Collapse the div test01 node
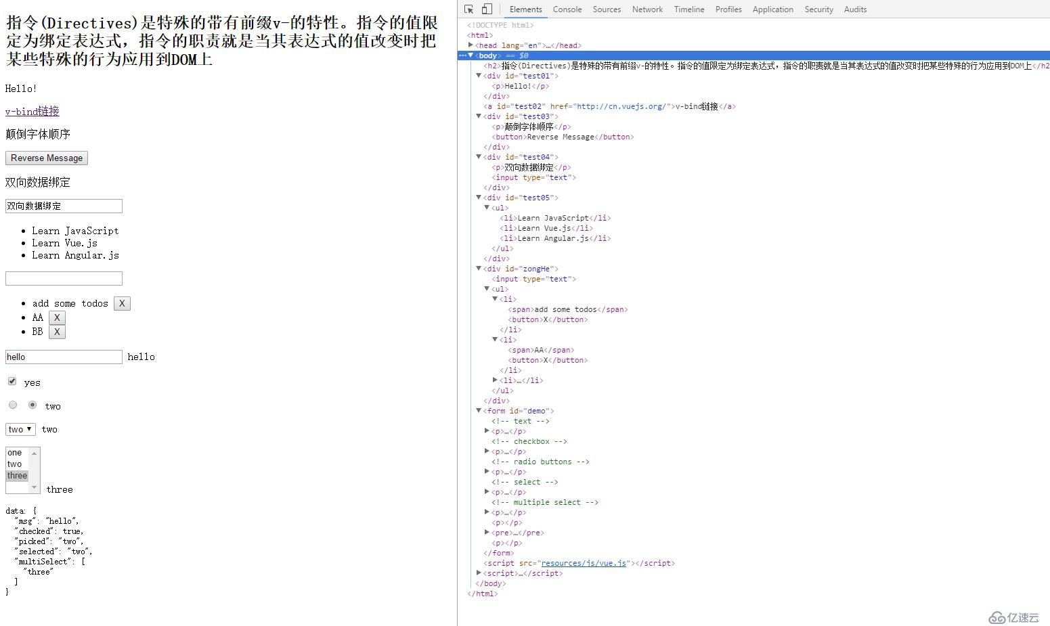Screen dimensions: 1050x626 coord(479,76)
